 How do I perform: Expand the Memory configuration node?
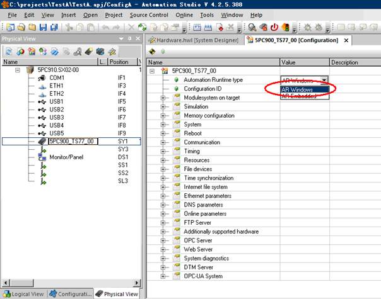point(163,116)
